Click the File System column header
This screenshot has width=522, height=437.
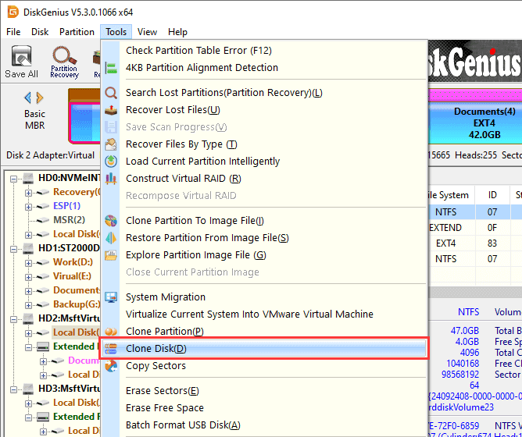[450, 195]
